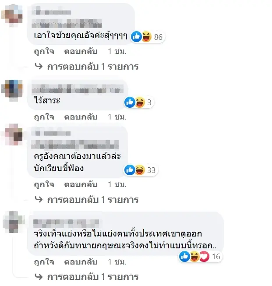Image resolution: width=272 pixels, height=286 pixels.
Task: Open the blurred author name above the ไร้สาระ comment
Action: (78, 89)
